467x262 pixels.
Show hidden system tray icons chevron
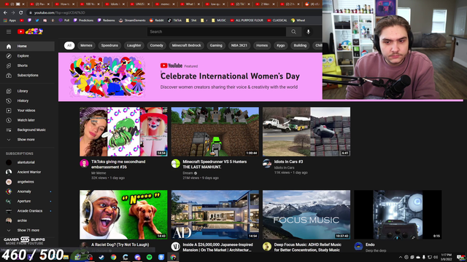point(401,257)
